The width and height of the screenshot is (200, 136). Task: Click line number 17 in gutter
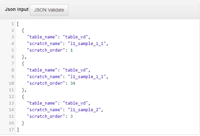[11, 130]
